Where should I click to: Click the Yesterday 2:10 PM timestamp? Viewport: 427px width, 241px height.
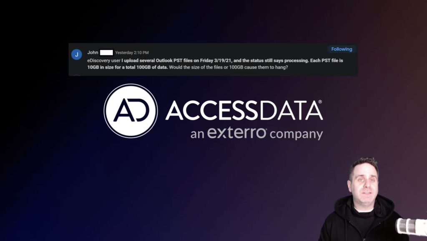coord(132,53)
